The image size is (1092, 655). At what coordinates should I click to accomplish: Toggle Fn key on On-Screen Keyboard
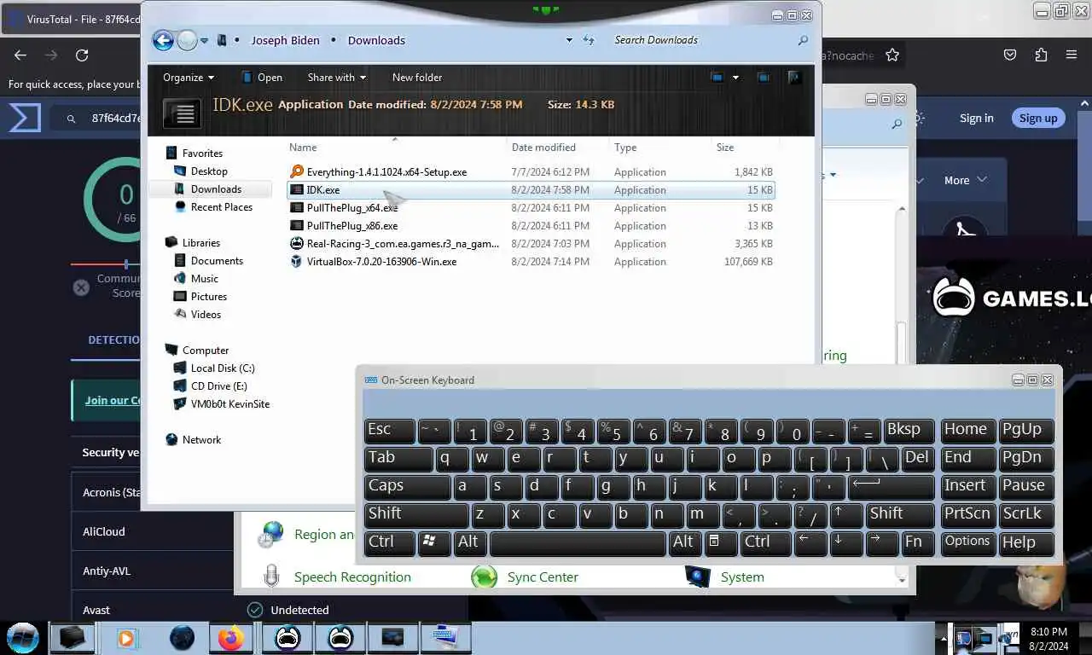pyautogui.click(x=918, y=543)
